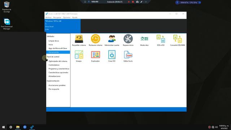
Task: Pause the screen recording
Action: [128, 2]
